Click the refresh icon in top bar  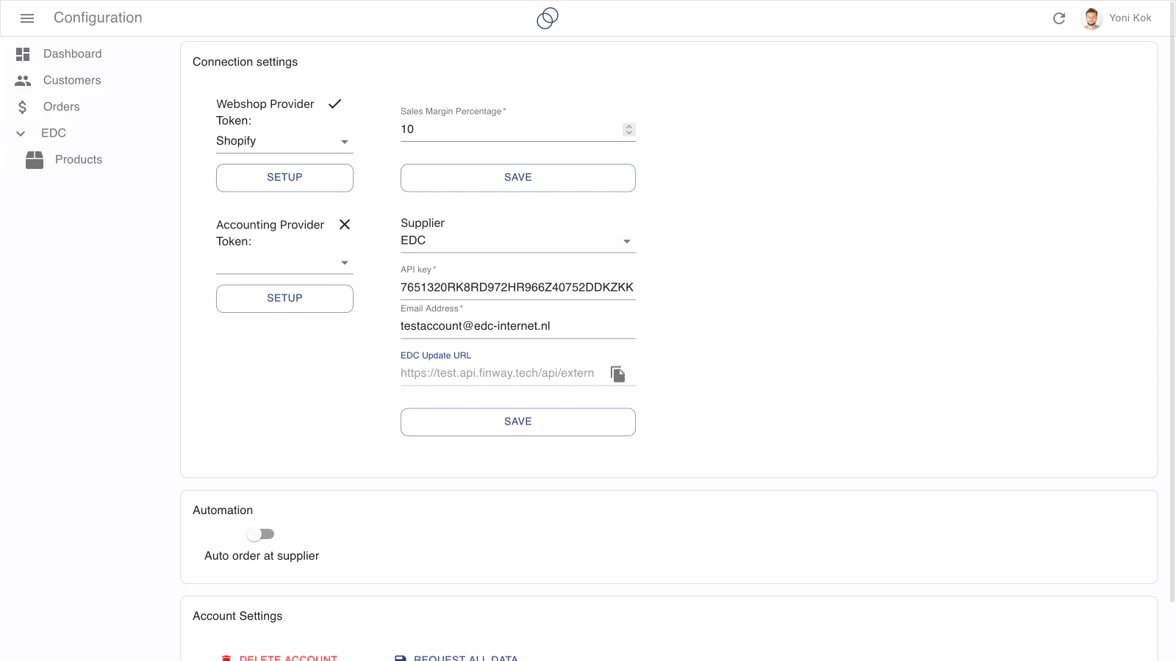(1058, 18)
